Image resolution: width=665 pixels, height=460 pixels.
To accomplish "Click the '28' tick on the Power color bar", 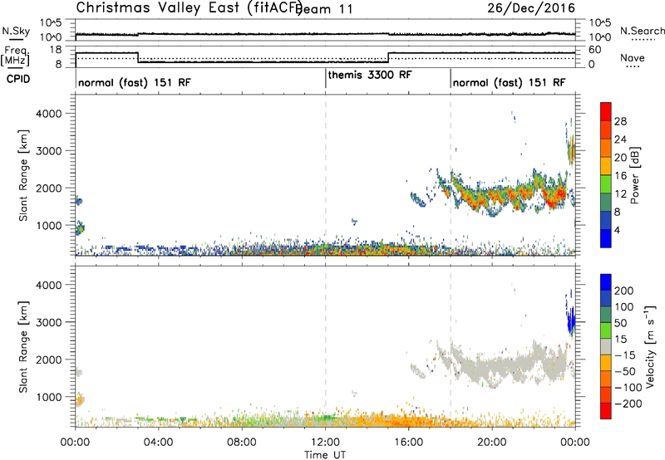I will pos(620,121).
